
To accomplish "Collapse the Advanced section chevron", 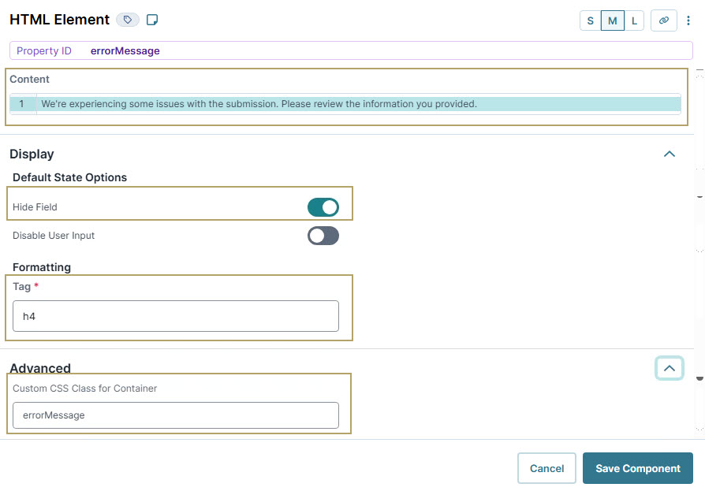I will pos(670,368).
